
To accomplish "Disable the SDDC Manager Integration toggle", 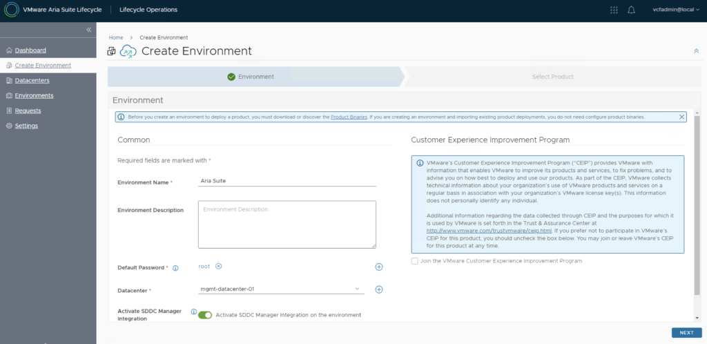I will point(205,315).
